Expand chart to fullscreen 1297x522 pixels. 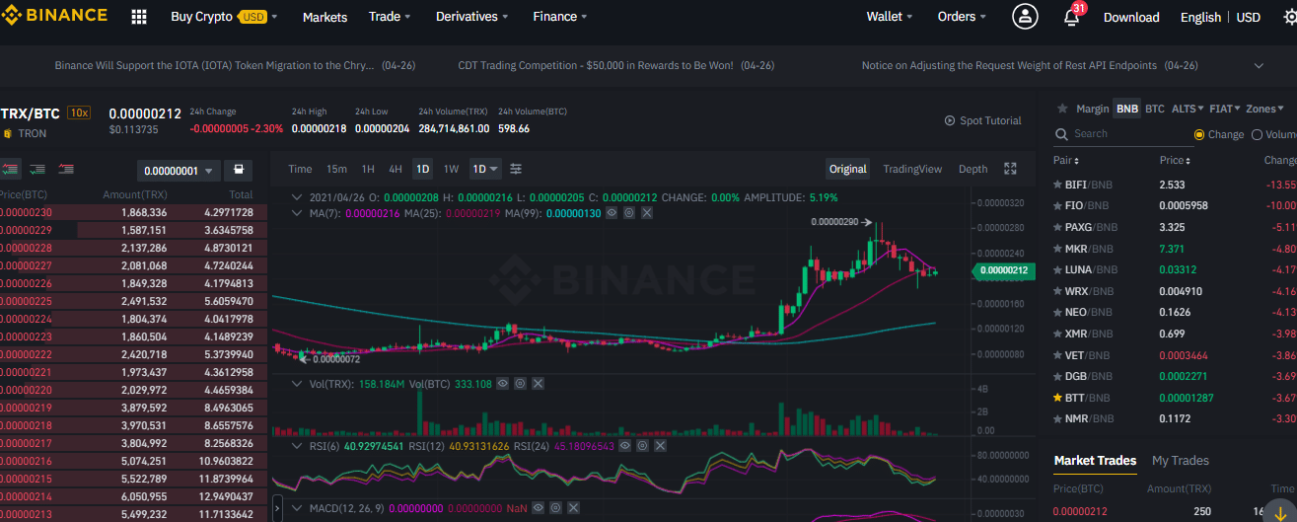click(1010, 169)
